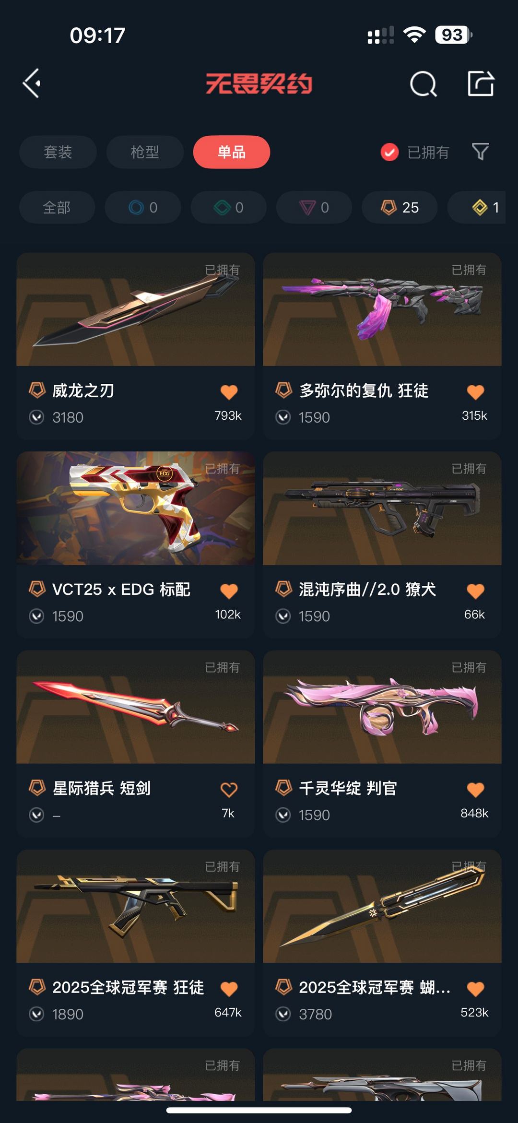The height and width of the screenshot is (1123, 518).
Task: Open 多弥尔的复仇 狂徒 skin image
Action: [x=382, y=309]
